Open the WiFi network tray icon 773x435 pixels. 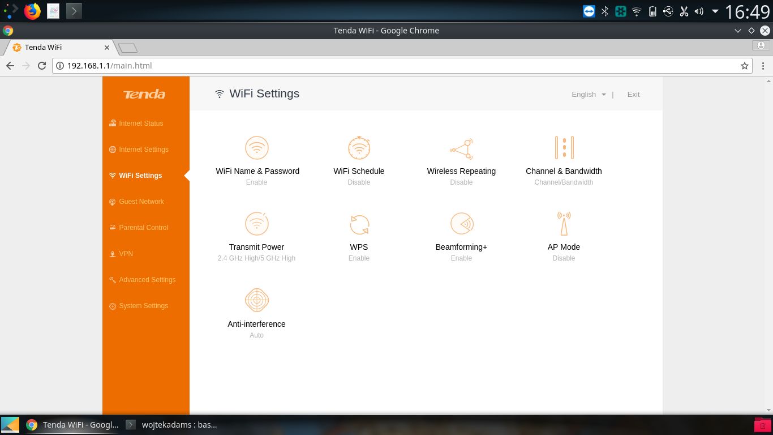pos(637,11)
